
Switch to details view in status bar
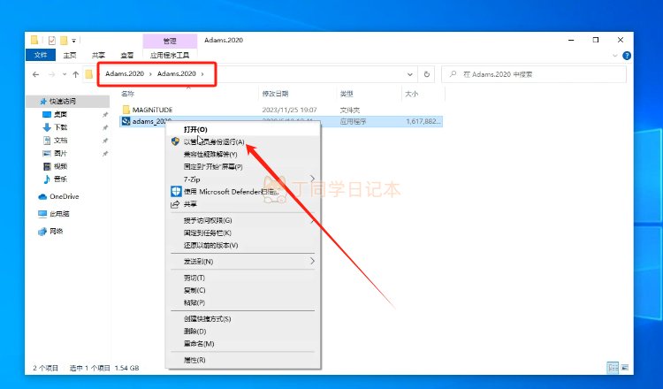pyautogui.click(x=613, y=368)
